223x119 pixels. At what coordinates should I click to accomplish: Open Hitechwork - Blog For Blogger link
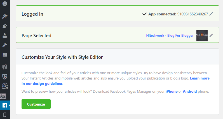[x=170, y=36]
